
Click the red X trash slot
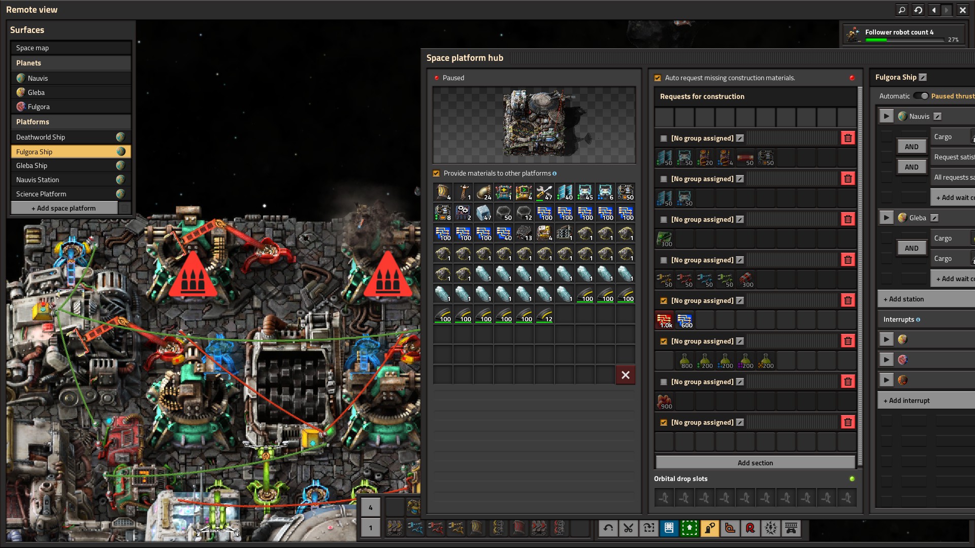click(x=626, y=375)
